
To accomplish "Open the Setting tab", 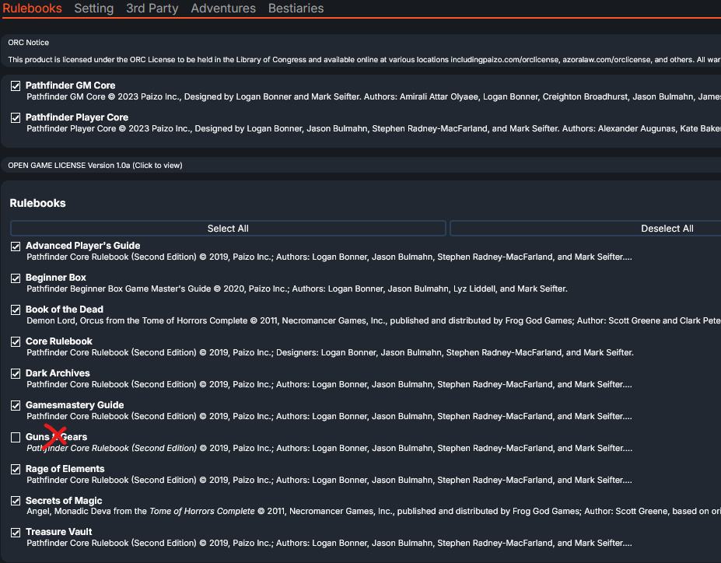I will [94, 9].
